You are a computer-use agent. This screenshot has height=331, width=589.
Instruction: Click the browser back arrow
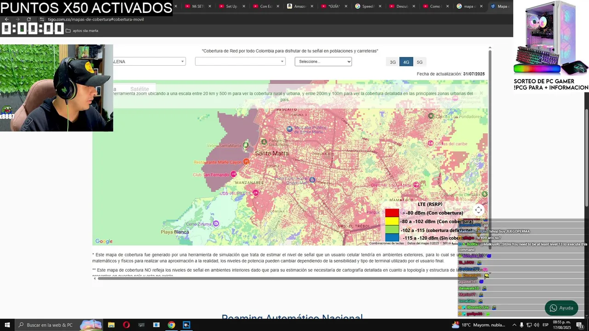tap(7, 19)
